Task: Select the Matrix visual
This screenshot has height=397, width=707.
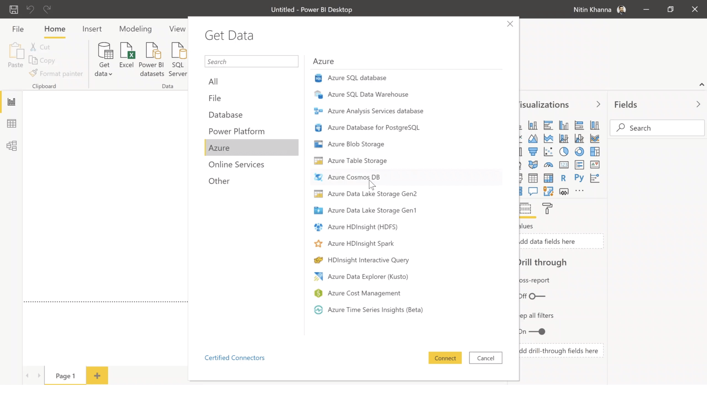Action: click(548, 178)
